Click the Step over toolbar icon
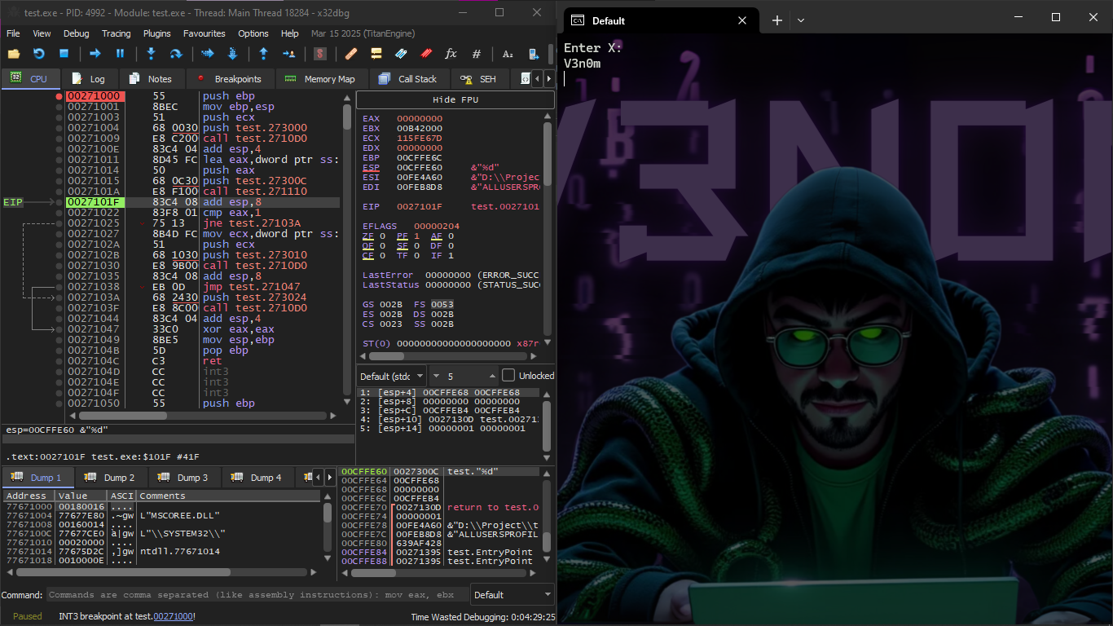 [175, 54]
